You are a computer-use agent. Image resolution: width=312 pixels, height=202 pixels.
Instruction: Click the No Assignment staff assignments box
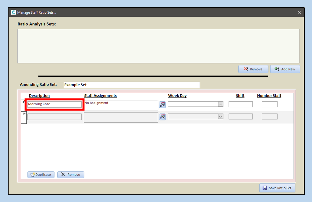[x=121, y=105]
